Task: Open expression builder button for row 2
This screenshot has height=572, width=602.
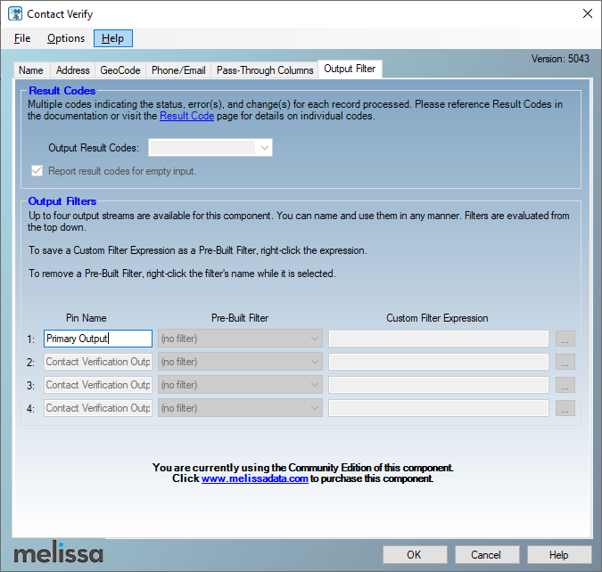Action: [x=565, y=362]
